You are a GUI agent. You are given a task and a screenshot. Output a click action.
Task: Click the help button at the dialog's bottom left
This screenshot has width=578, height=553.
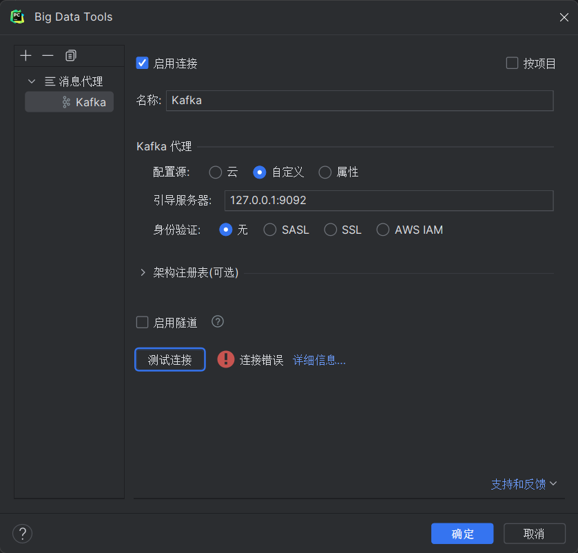click(x=23, y=534)
